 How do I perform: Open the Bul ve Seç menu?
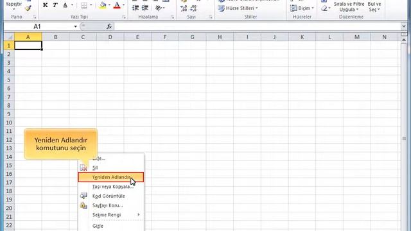point(374,7)
